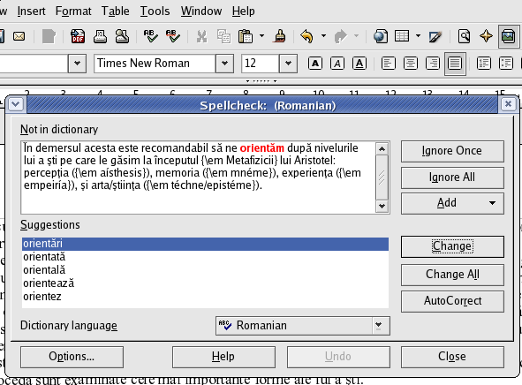Viewport: 522px width, 385px height.
Task: Click the Hyperlink globe icon
Action: point(380,36)
